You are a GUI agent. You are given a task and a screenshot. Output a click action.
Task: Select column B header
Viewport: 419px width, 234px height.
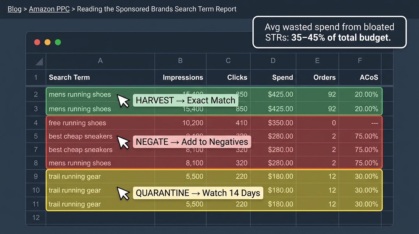[x=180, y=61]
